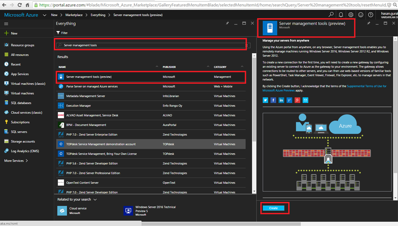Sort results by PUBLISHER column
The height and width of the screenshot is (226, 398).
(x=169, y=67)
